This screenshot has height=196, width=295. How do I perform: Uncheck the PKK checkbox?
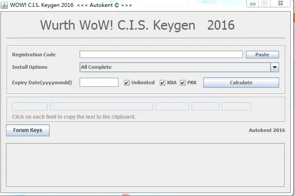(183, 83)
